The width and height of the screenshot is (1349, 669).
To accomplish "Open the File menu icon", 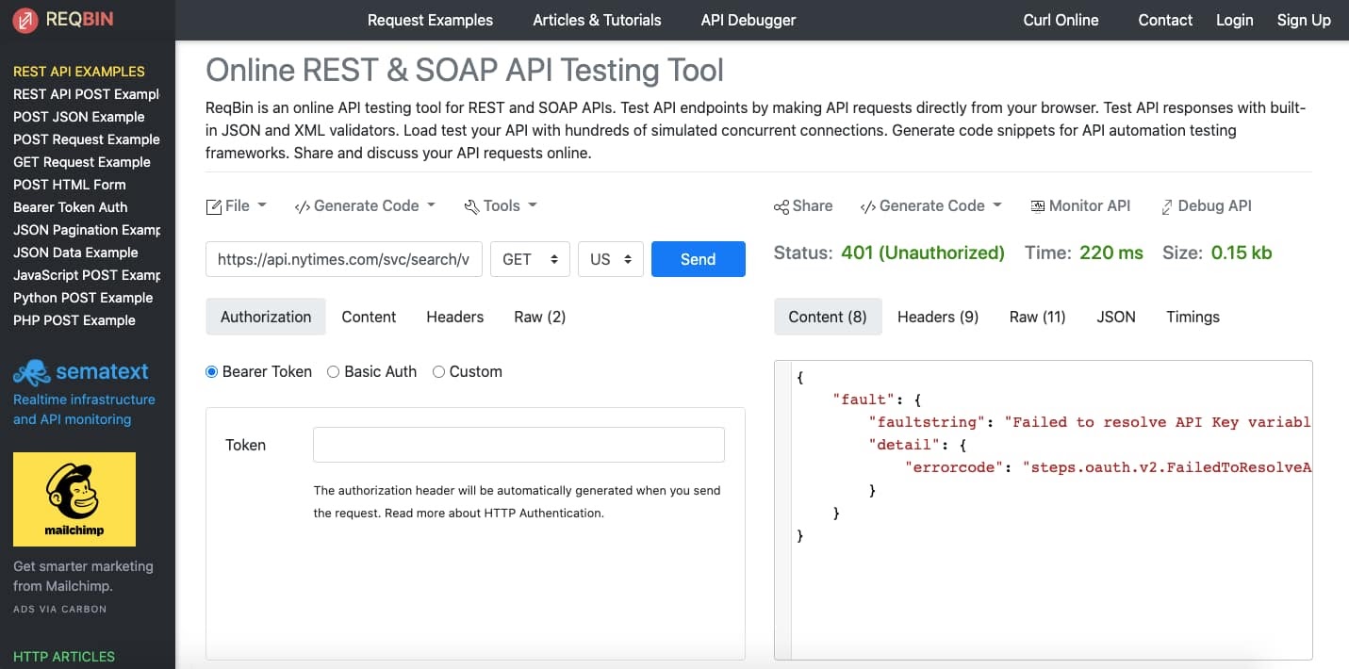I will [x=214, y=205].
